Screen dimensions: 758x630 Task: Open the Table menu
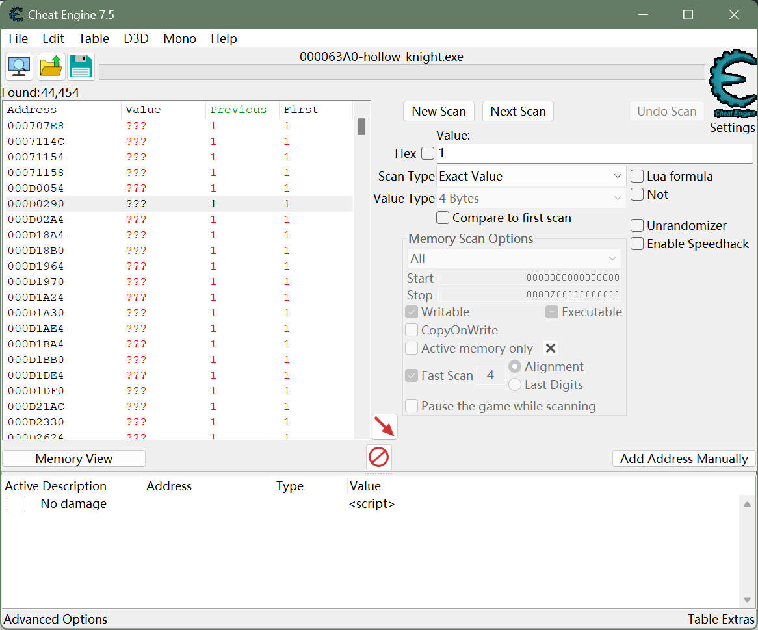[x=94, y=38]
